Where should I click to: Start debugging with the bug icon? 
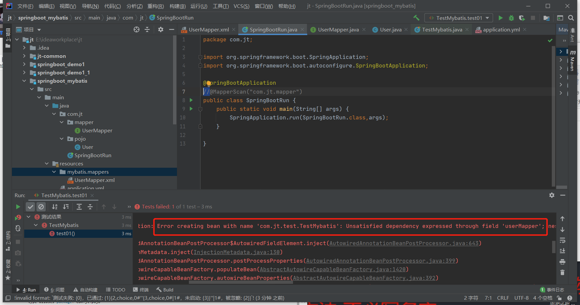point(511,18)
